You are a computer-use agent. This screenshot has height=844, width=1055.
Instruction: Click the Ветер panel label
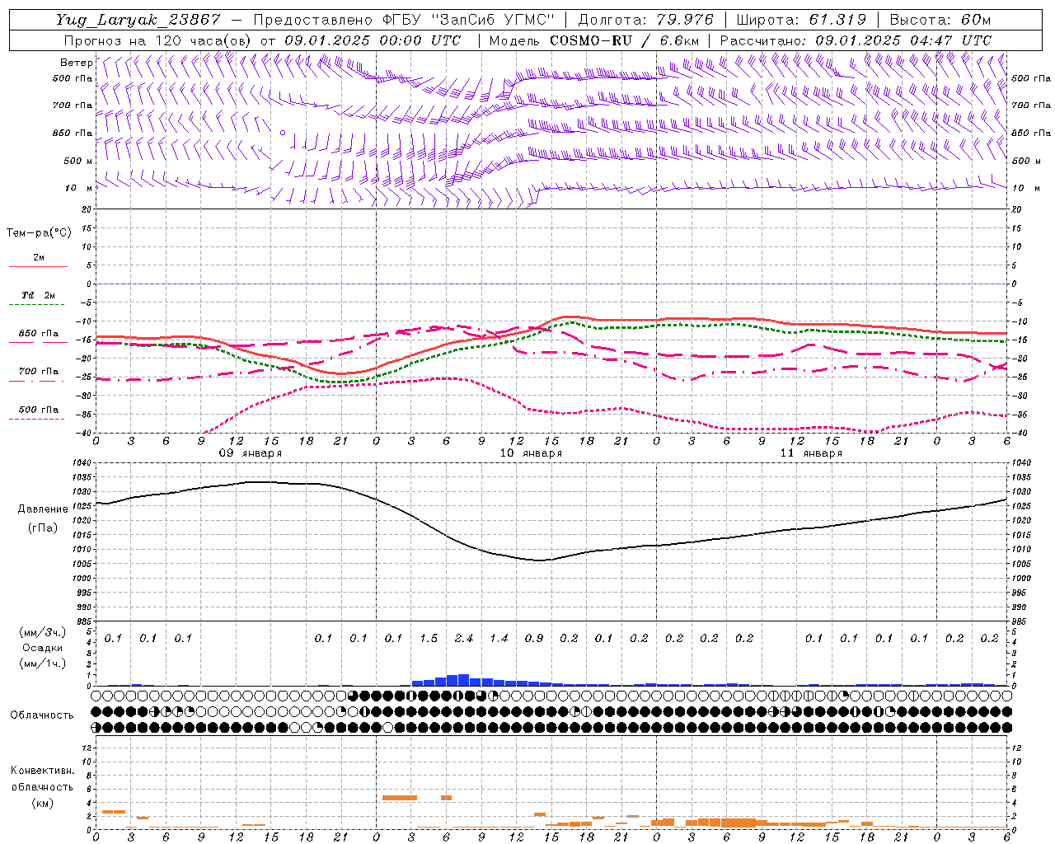(x=76, y=63)
